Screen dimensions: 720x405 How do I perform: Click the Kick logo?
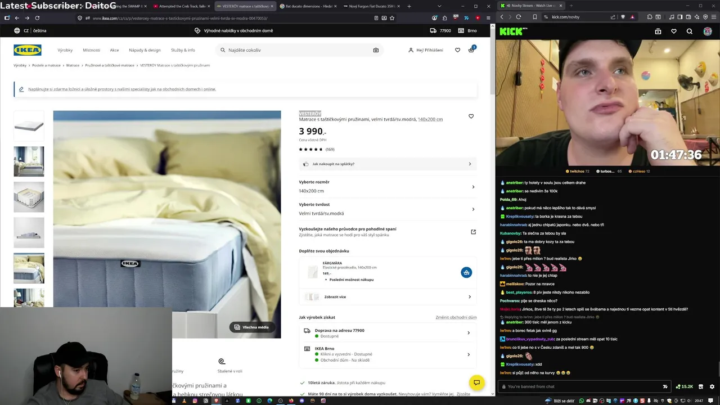(x=514, y=31)
